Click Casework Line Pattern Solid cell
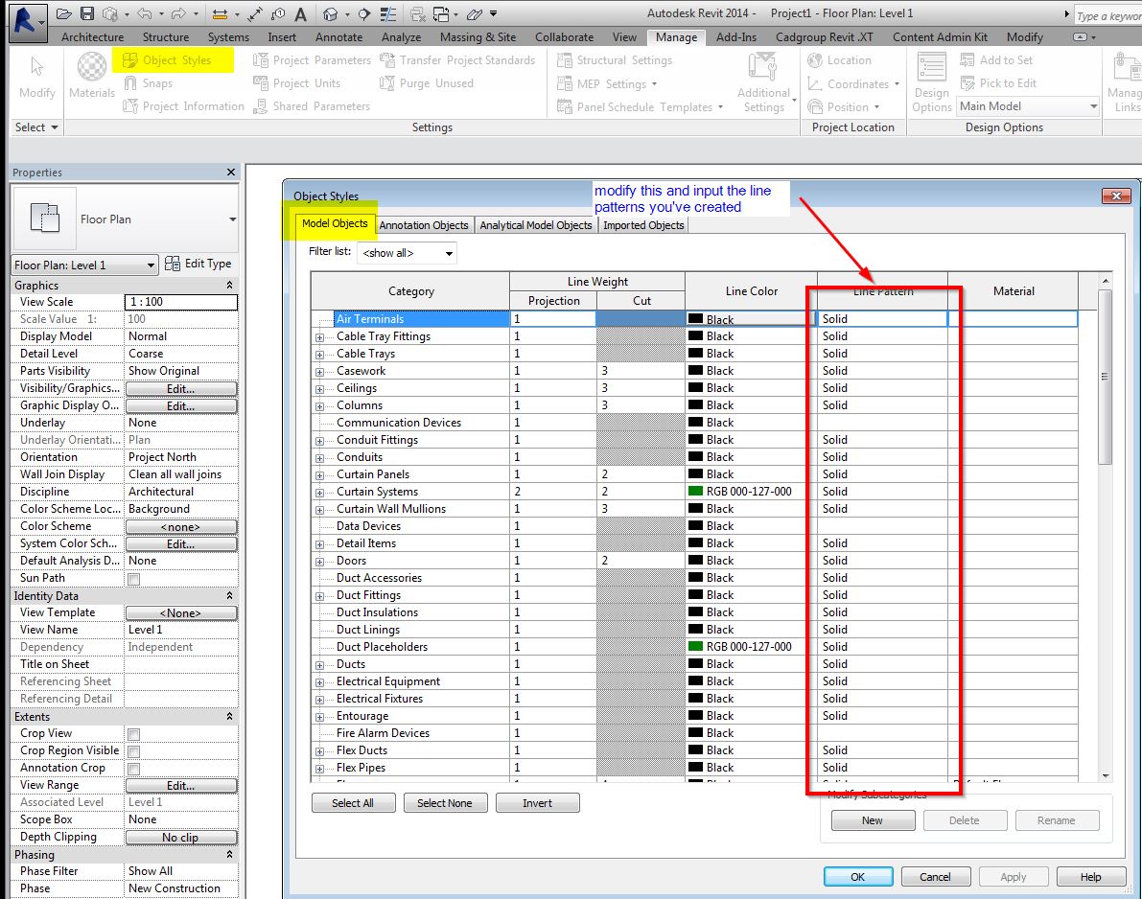Screen dimensions: 1142x899 pyautogui.click(x=882, y=371)
